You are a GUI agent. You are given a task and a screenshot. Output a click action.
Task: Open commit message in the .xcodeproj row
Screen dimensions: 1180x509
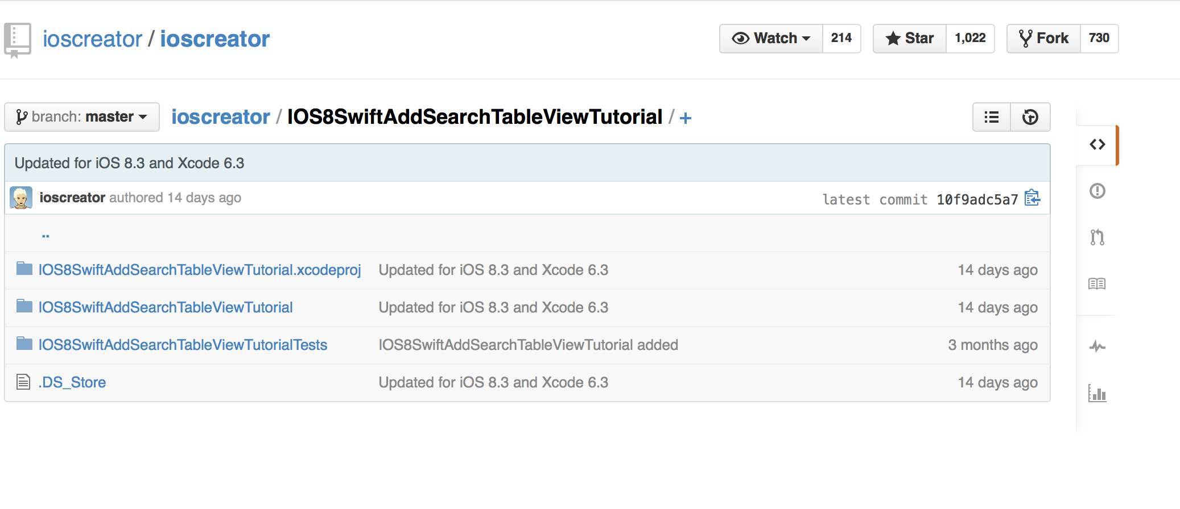[493, 270]
